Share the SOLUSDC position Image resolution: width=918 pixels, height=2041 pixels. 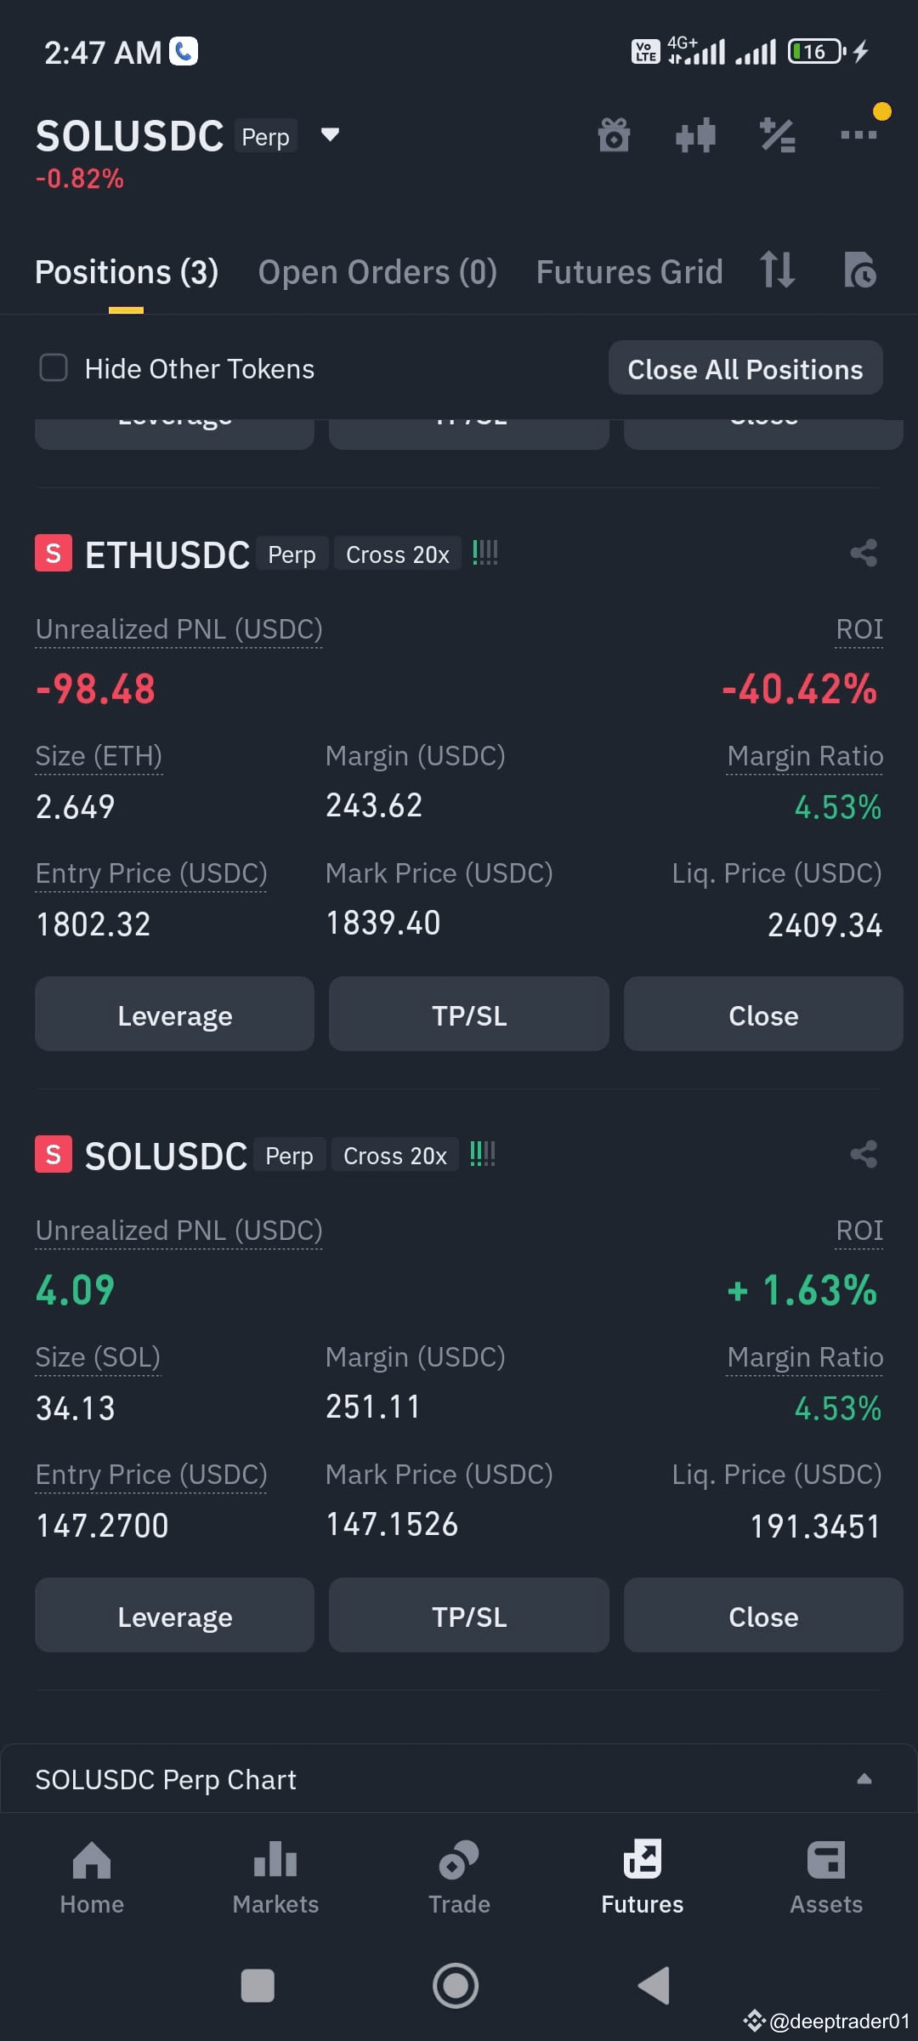pyautogui.click(x=864, y=1155)
